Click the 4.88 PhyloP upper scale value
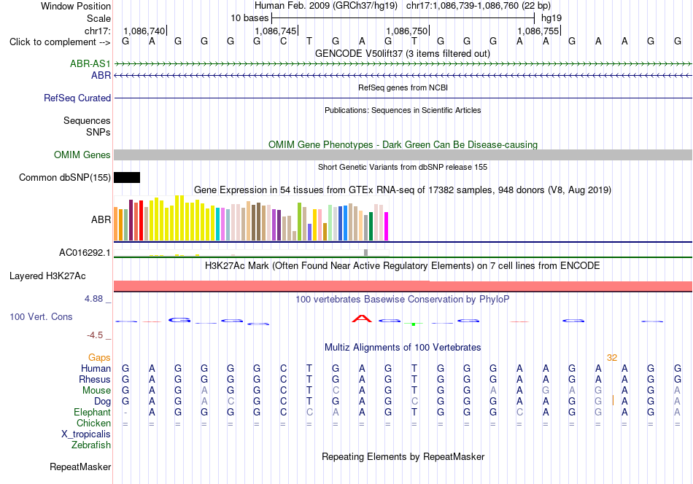Screen dimensions: 693x484 pyautogui.click(x=93, y=299)
